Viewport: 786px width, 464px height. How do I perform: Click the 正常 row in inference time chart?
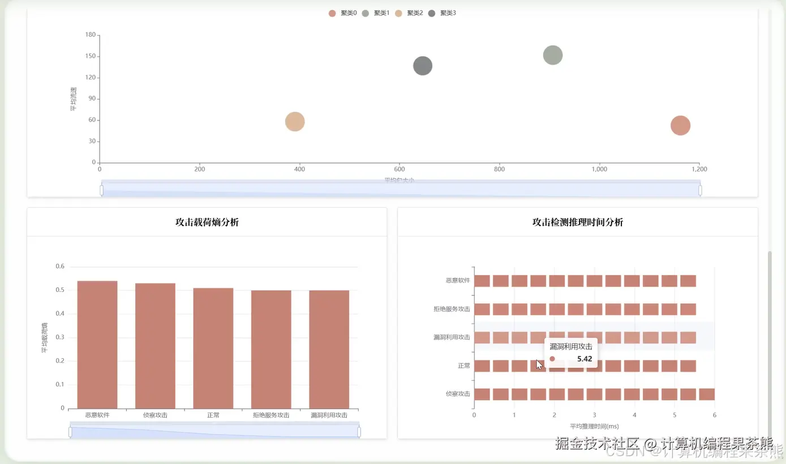(x=585, y=366)
